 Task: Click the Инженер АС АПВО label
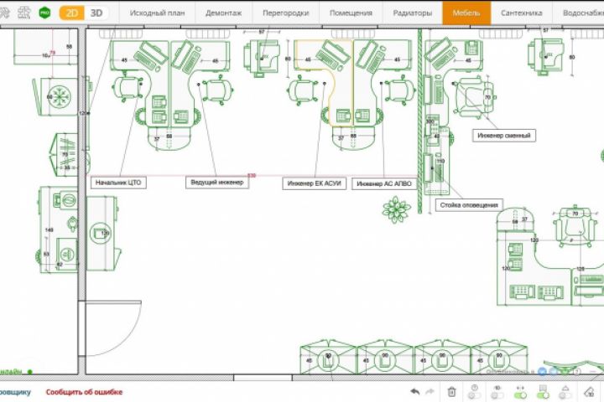(x=384, y=184)
